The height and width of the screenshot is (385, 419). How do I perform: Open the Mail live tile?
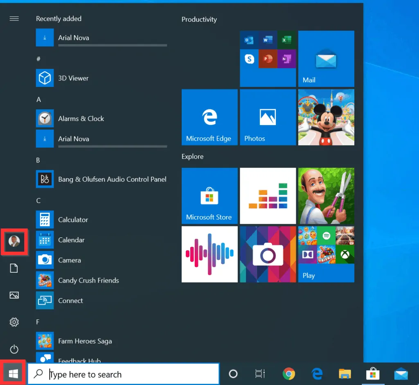tap(326, 59)
